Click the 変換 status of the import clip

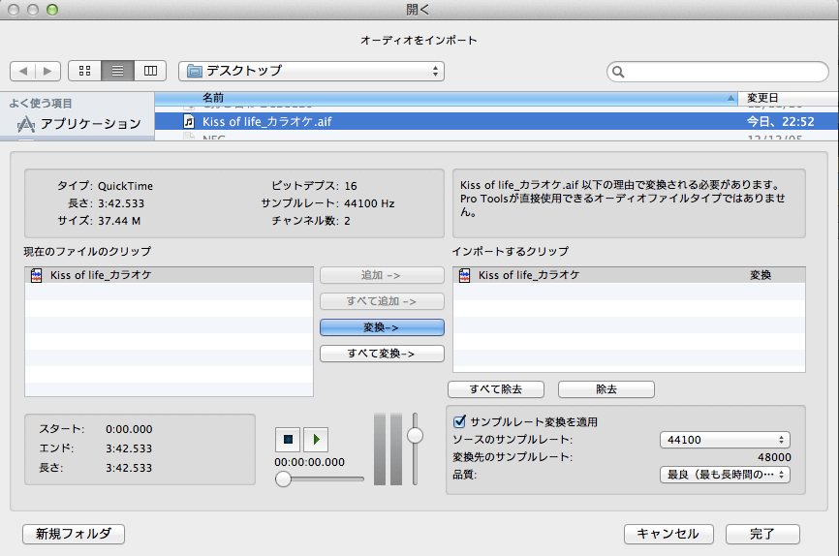[x=761, y=275]
